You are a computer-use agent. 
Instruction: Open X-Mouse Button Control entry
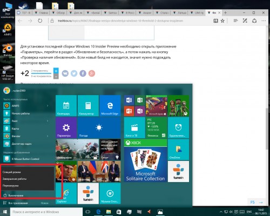27,159
